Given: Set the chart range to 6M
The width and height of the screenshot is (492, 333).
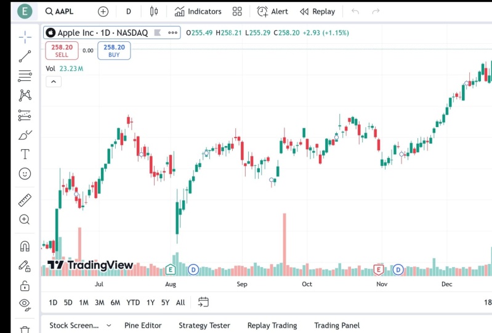Looking at the screenshot, I should coord(115,303).
